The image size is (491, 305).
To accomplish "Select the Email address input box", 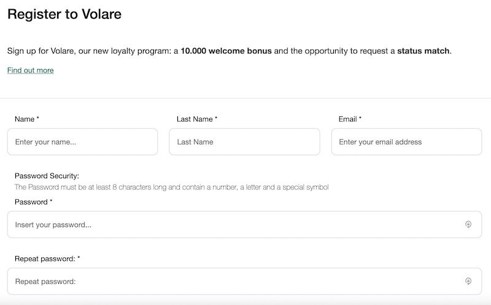I will [406, 141].
